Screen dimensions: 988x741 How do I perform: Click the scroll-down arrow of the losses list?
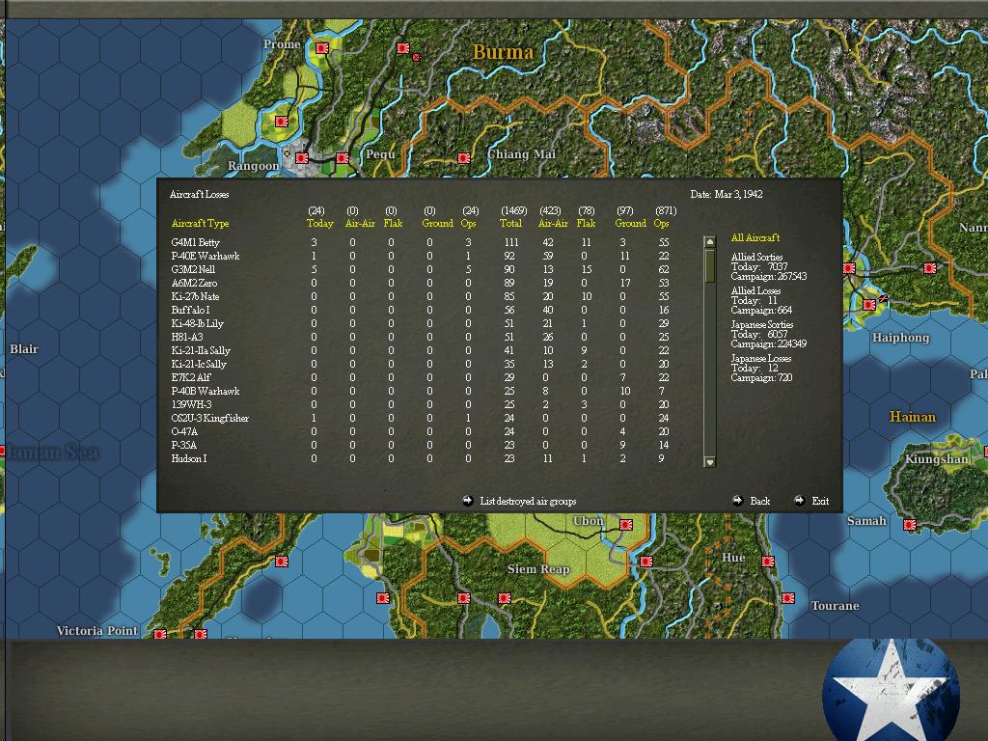pos(710,462)
